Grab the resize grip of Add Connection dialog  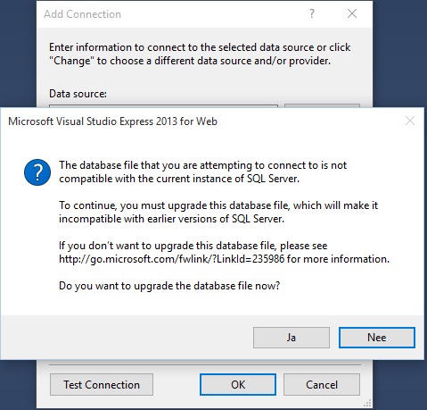(367, 404)
